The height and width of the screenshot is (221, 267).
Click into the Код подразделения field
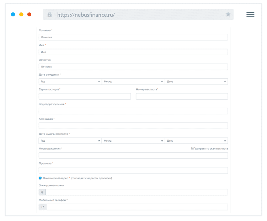click(133, 111)
